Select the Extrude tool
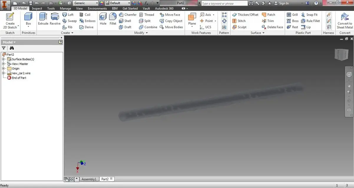Screen dimensions: 354x188 click(x=43, y=19)
